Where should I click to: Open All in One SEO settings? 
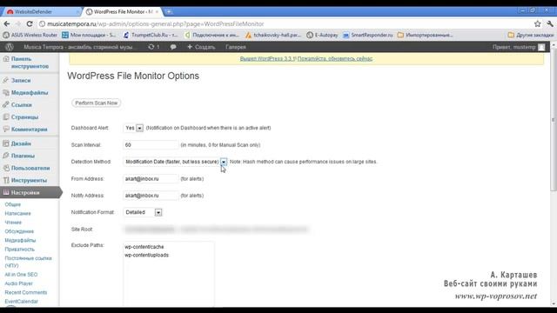(x=21, y=275)
